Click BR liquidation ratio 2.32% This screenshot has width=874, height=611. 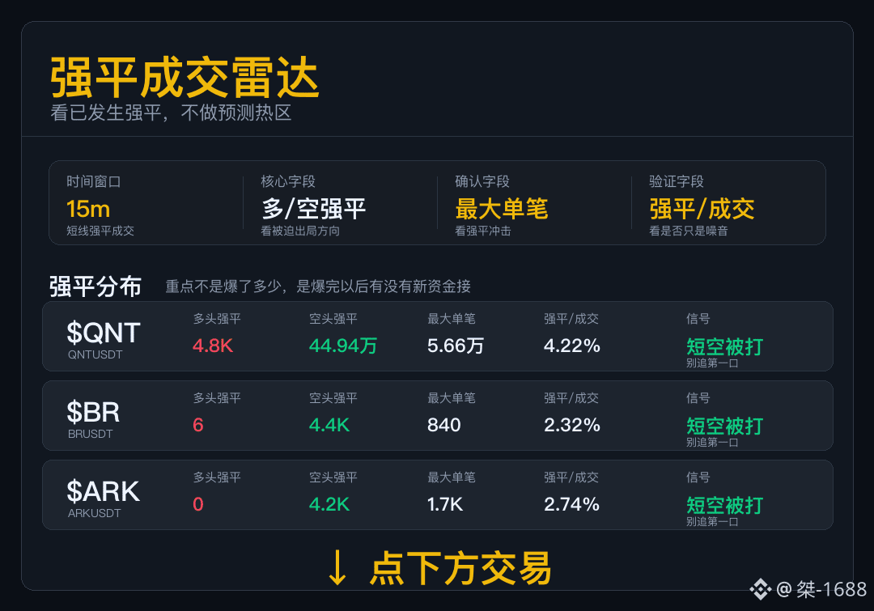(x=572, y=425)
